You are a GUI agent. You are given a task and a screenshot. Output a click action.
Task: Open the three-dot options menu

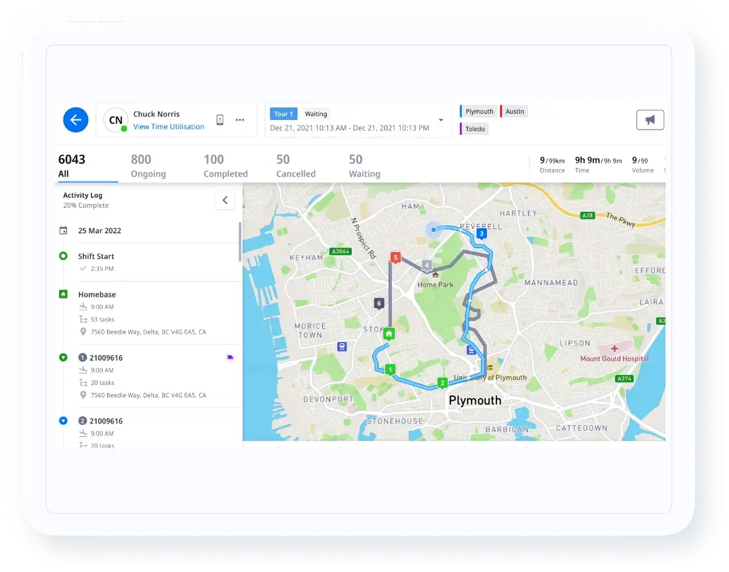tap(240, 120)
